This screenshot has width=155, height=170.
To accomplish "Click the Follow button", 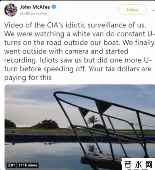I will tap(133, 10).
